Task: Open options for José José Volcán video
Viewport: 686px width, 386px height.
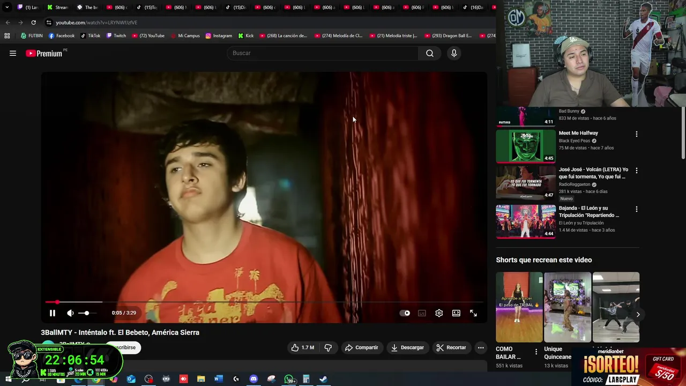Action: 637,170
